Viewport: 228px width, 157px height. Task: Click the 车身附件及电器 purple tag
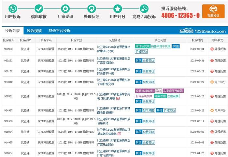coord(173,91)
